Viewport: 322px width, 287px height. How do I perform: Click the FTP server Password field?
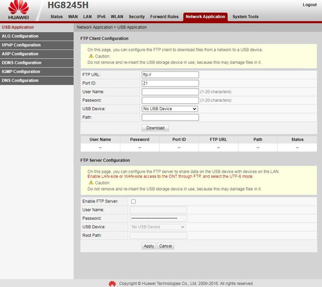pos(158,218)
